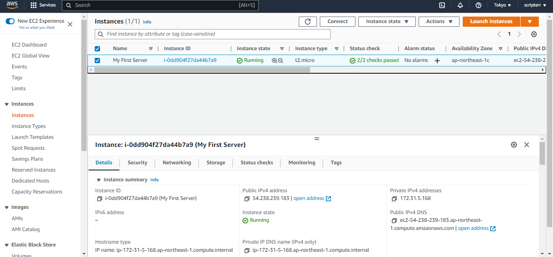Sort by Instance type column

[x=336, y=49]
